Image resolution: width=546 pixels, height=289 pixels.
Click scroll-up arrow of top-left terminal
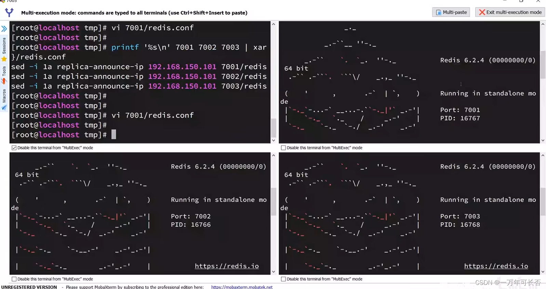[x=274, y=24]
